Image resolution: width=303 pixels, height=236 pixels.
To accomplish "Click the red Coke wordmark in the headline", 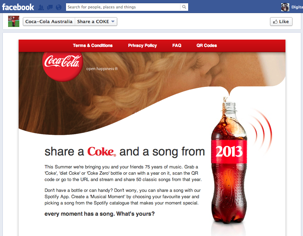I will tap(101, 152).
